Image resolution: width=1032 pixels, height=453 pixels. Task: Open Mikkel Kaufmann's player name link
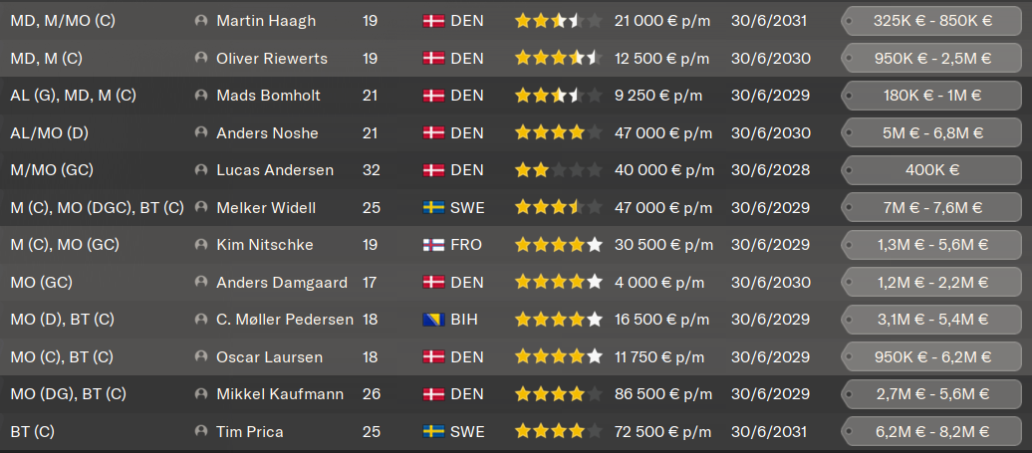click(280, 394)
